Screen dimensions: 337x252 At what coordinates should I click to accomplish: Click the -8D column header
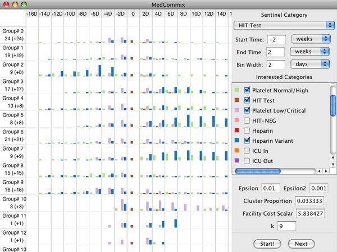83,13
